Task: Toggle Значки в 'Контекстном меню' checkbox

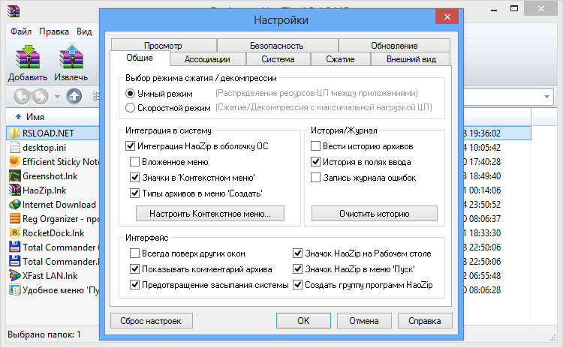Action: 134,178
